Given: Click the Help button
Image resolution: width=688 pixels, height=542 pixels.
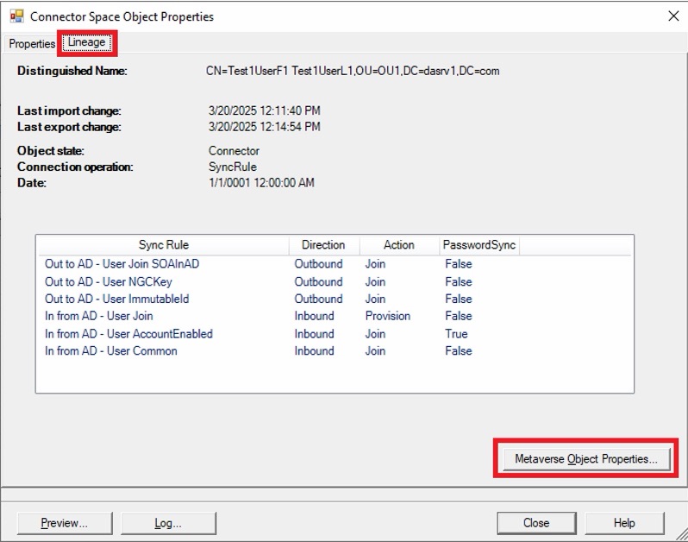Looking at the screenshot, I should click(x=624, y=523).
